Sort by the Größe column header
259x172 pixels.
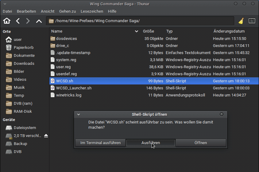[149, 31]
